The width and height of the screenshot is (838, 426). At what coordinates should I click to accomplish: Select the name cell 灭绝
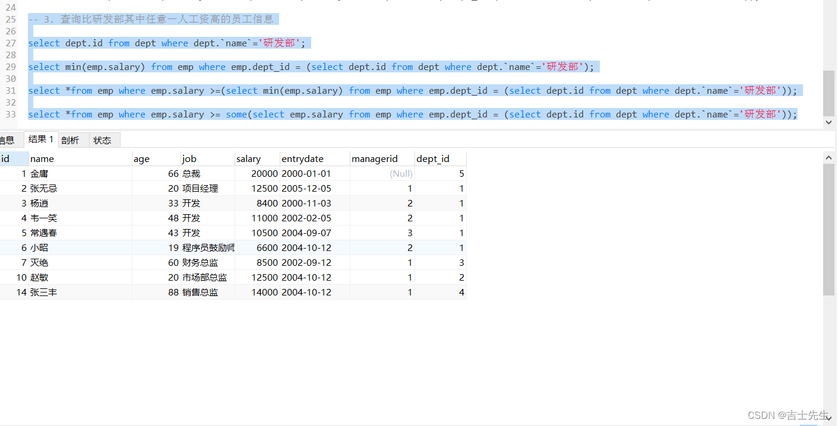pyautogui.click(x=80, y=263)
